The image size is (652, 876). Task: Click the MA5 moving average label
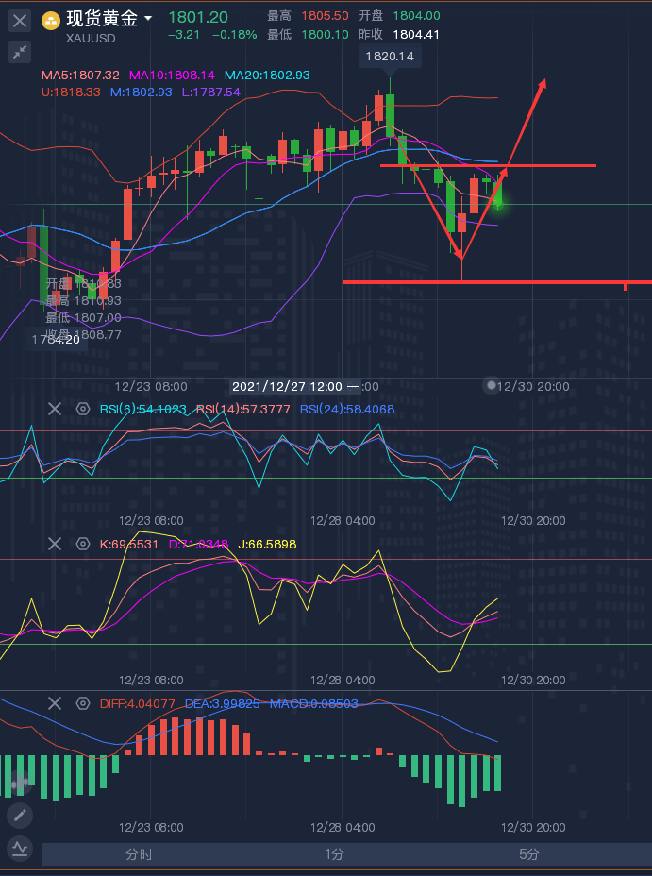pos(80,75)
